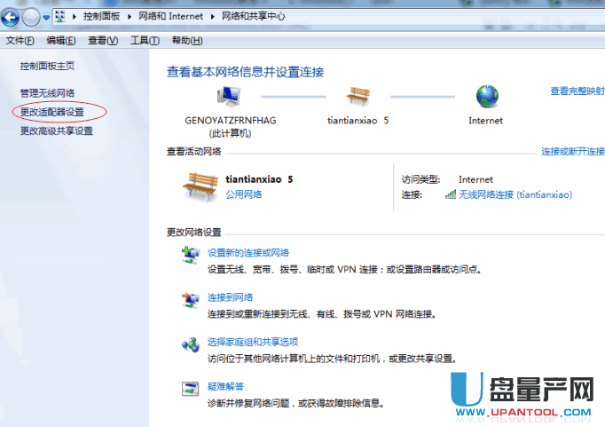The image size is (605, 427).
Task: Click the large bench icon under active networks
Action: pos(200,185)
